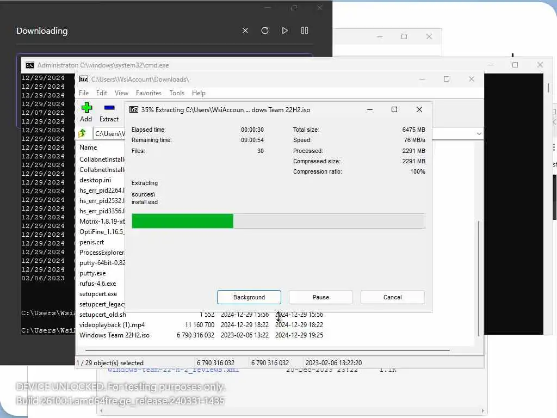Click the Background button in extraction dialog
The height and width of the screenshot is (418, 557).
249,297
